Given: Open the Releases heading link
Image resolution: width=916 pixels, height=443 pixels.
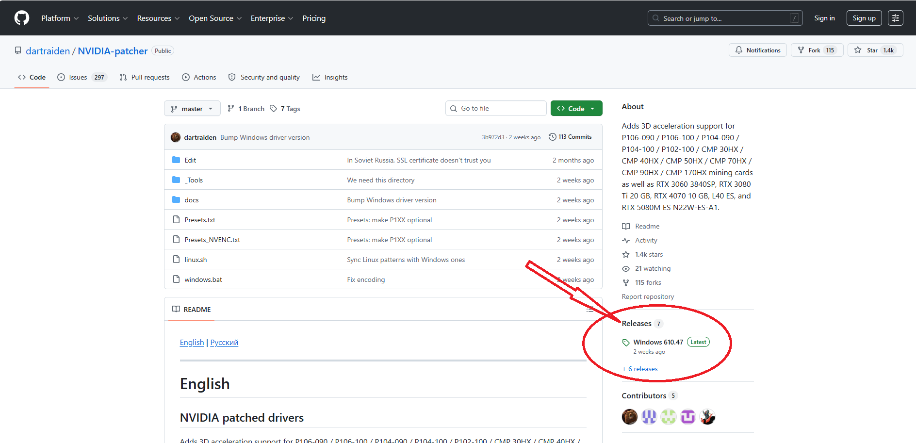Looking at the screenshot, I should click(x=642, y=324).
